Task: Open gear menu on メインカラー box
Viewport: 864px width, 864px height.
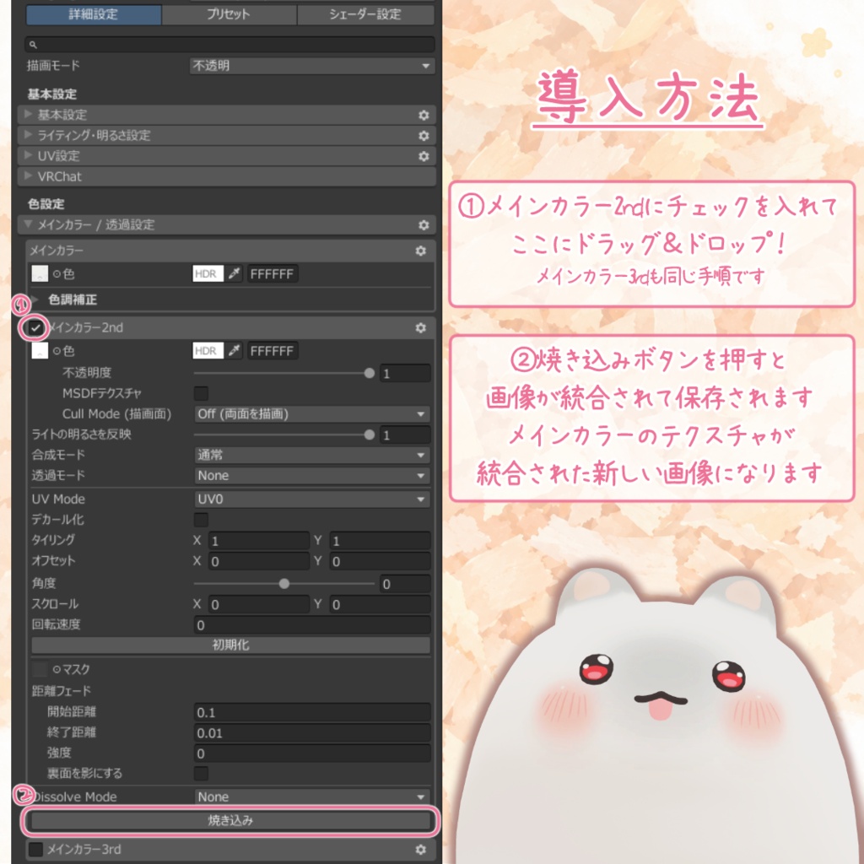Action: 420,251
